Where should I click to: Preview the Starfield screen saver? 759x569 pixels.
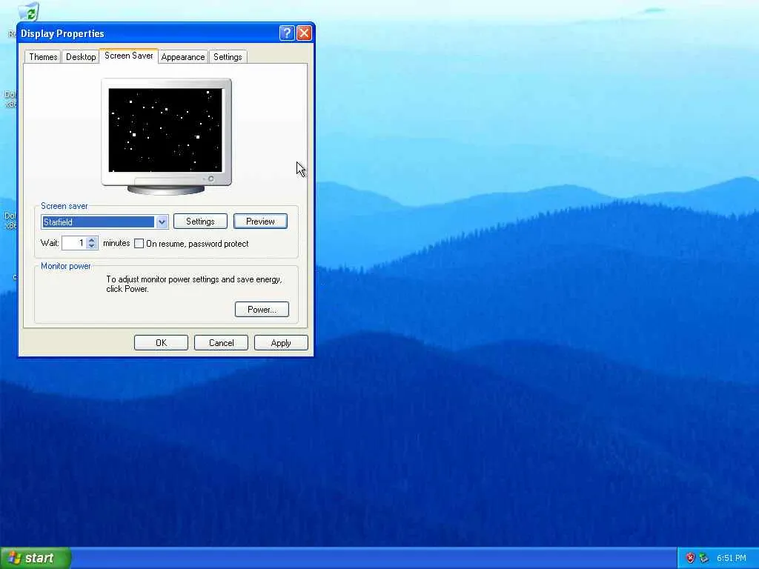click(x=260, y=222)
